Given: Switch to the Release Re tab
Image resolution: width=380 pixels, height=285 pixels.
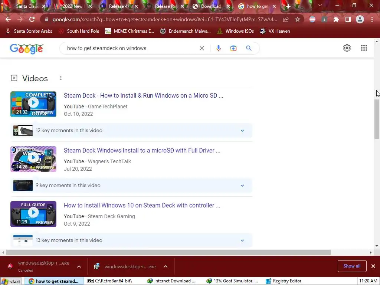Looking at the screenshot, I should coord(165,6).
